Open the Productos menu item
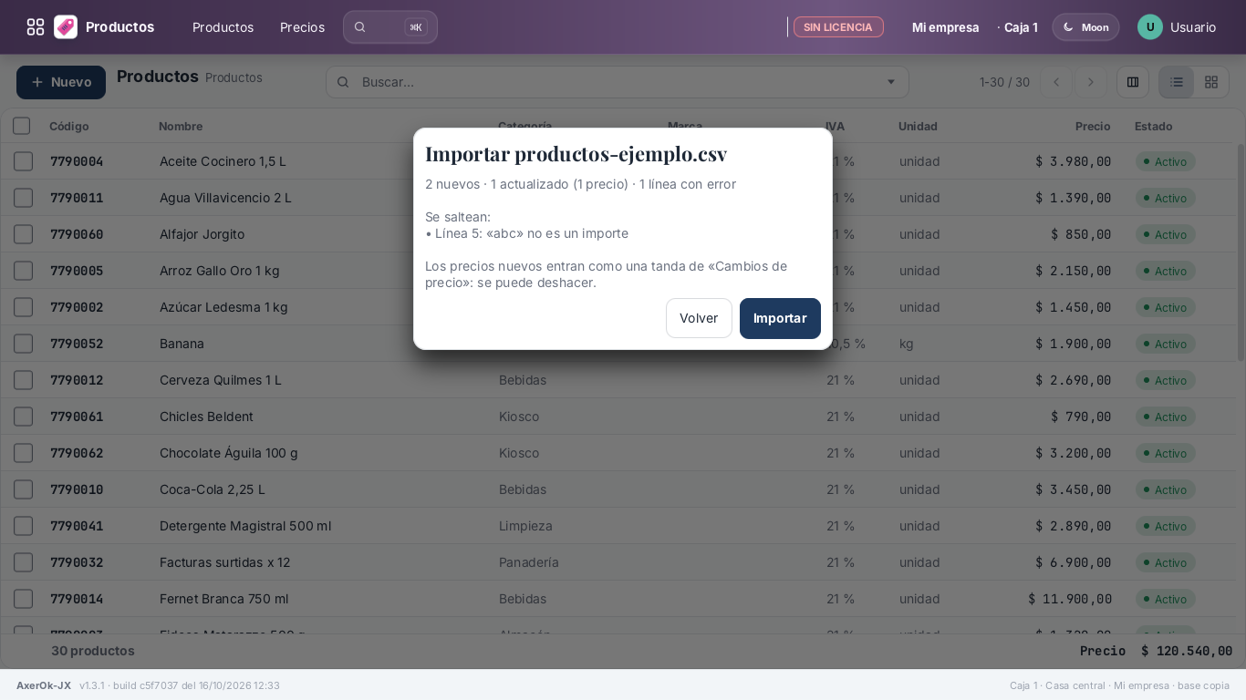This screenshot has width=1246, height=700. tap(223, 27)
